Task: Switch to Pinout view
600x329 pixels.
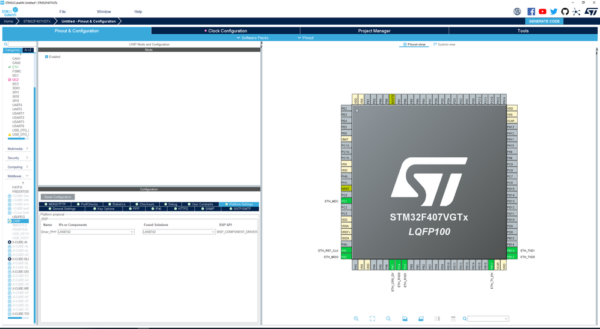Action: pyautogui.click(x=414, y=44)
